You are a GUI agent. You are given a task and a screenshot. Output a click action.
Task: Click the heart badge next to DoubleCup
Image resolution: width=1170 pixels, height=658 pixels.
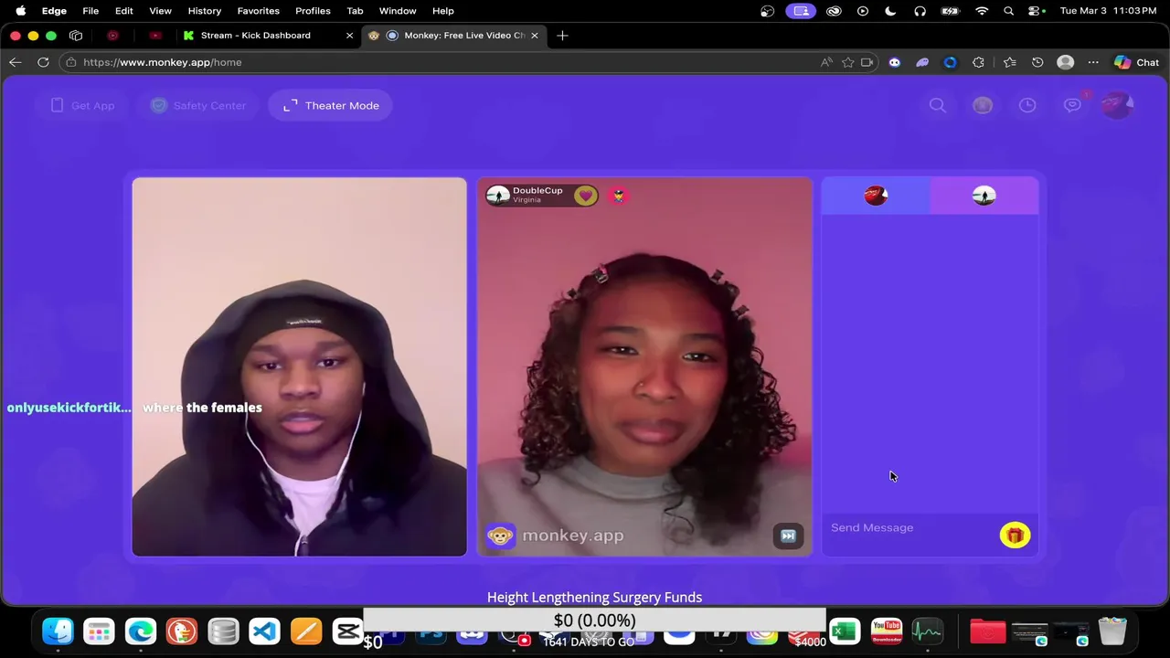point(586,196)
